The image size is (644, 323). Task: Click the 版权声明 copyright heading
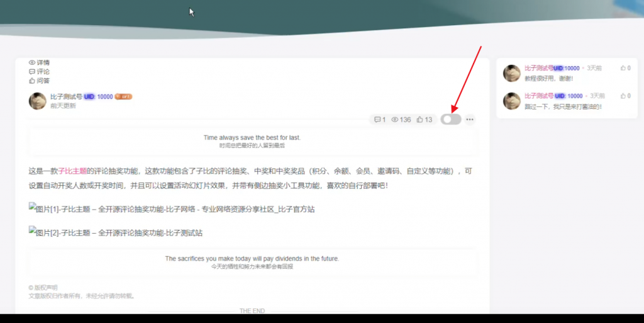pyautogui.click(x=43, y=288)
